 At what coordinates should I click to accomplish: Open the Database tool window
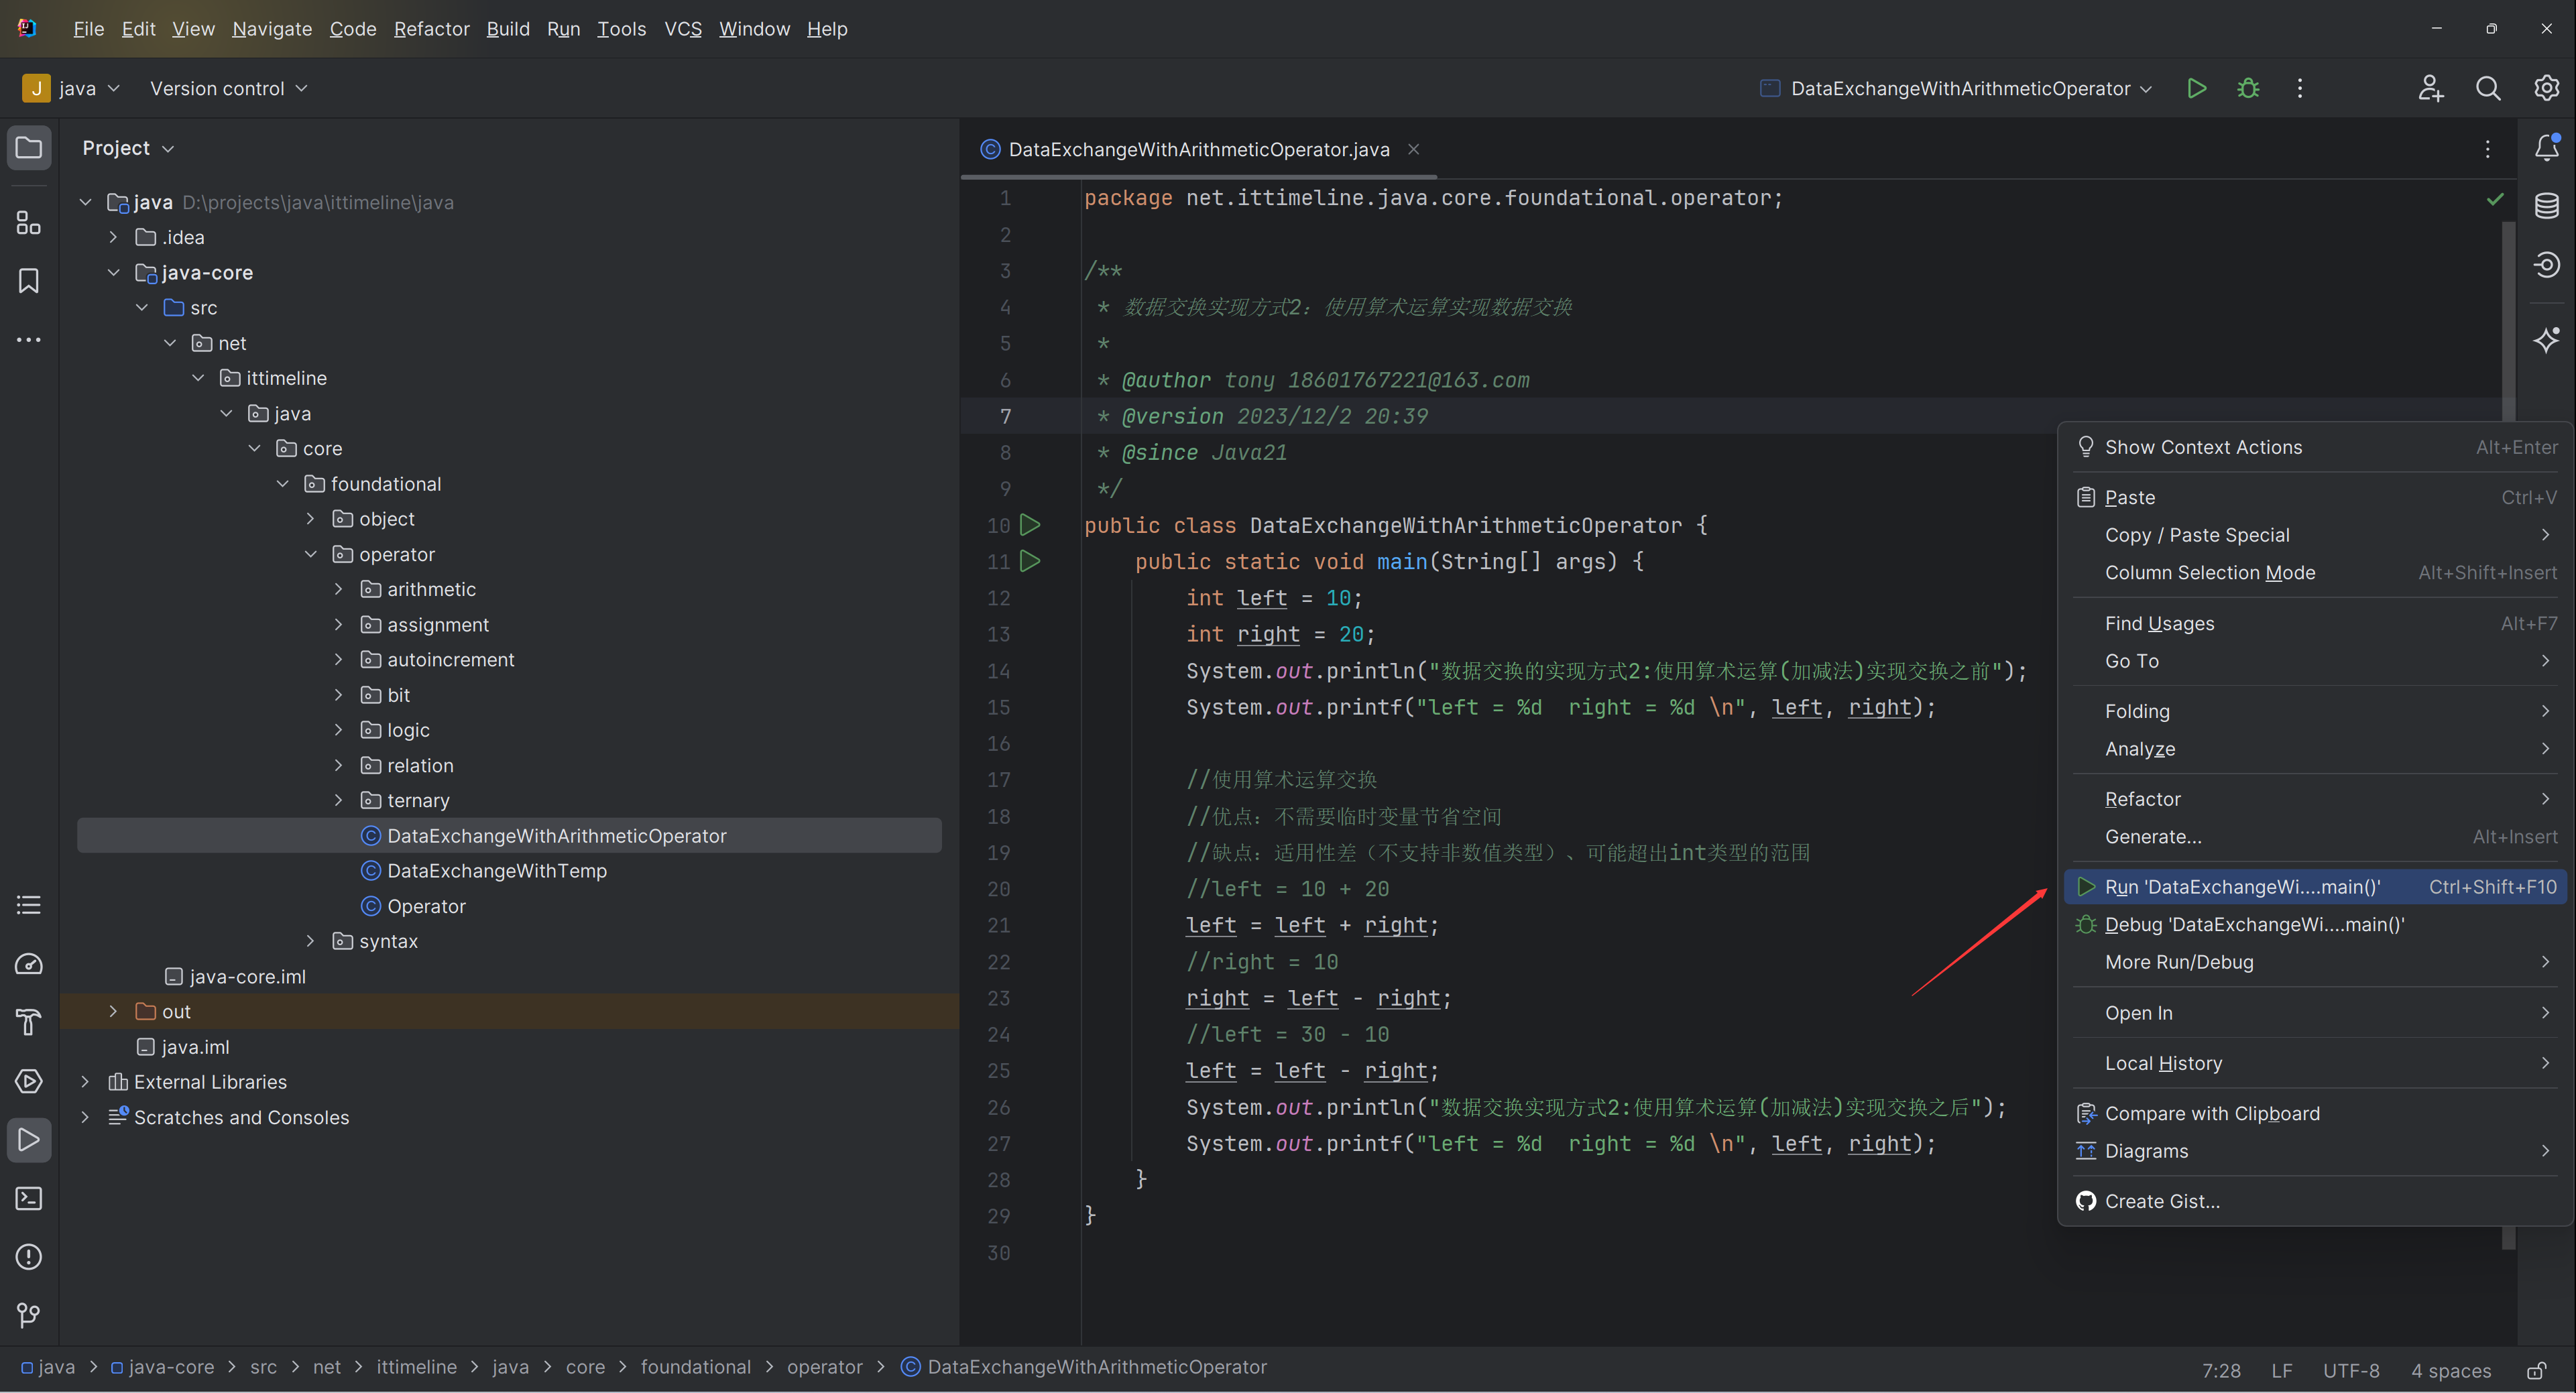(2547, 206)
